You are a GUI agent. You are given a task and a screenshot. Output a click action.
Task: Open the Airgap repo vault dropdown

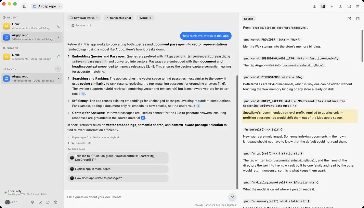click(47, 6)
